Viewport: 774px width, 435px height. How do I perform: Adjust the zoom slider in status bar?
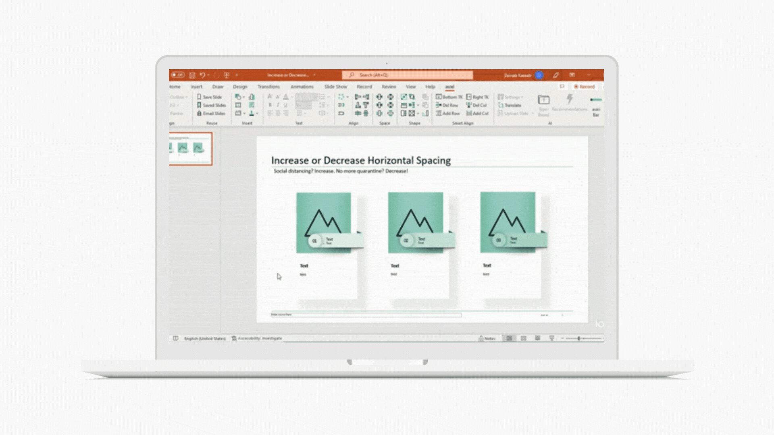pos(579,338)
